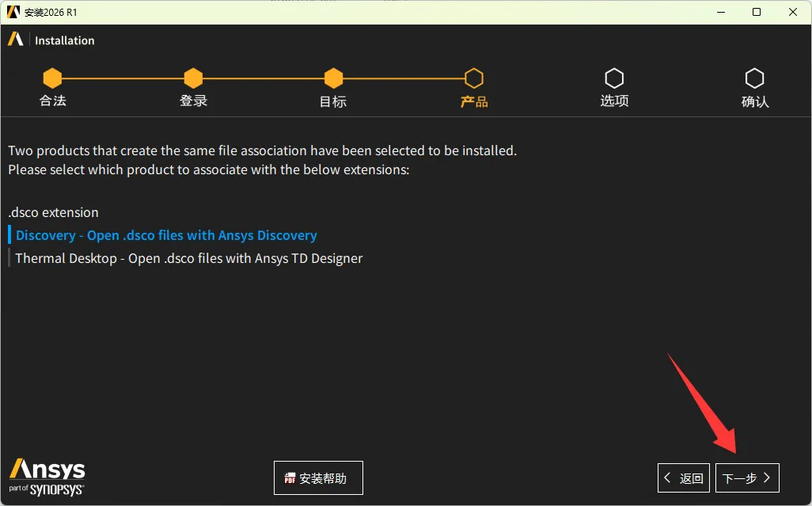Screen dimensions: 812x506
Task: Click the 下一步 next button
Action: tap(747, 477)
